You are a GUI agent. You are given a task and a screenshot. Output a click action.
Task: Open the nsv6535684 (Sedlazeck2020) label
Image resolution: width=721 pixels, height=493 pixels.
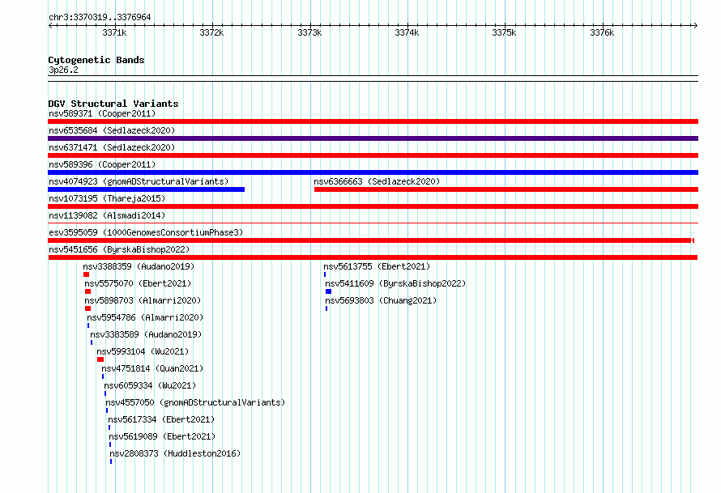(112, 130)
